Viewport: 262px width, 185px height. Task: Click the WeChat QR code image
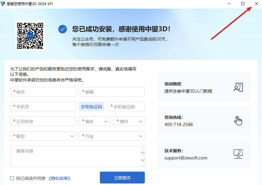click(x=30, y=36)
